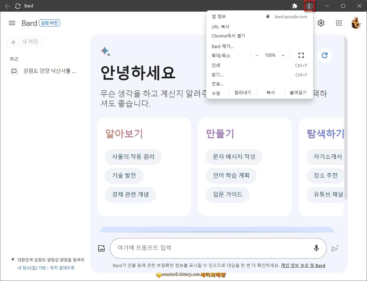Click the 100% zoom value
This screenshot has height=281, width=367.
270,55
